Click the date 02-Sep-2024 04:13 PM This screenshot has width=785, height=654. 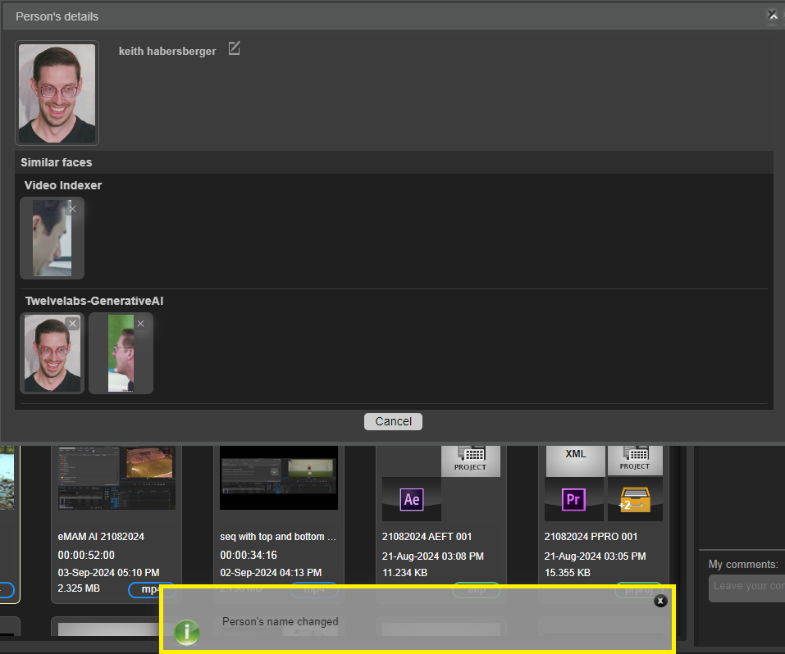(271, 572)
